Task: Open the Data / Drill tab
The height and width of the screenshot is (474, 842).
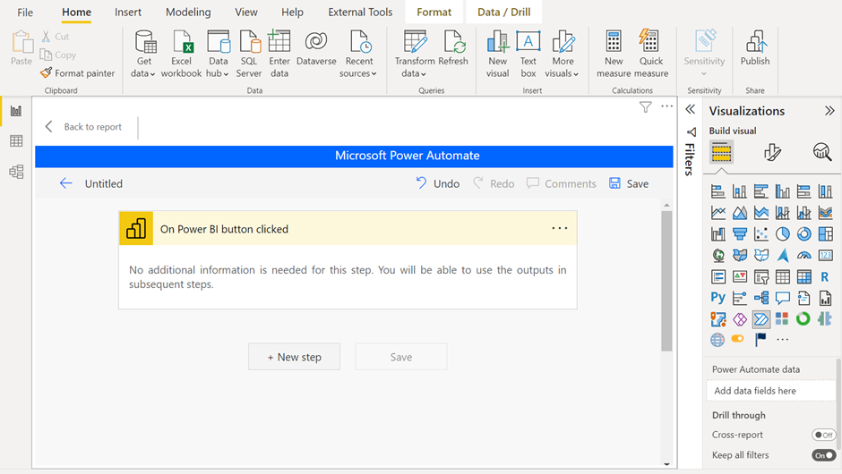Action: coord(503,12)
